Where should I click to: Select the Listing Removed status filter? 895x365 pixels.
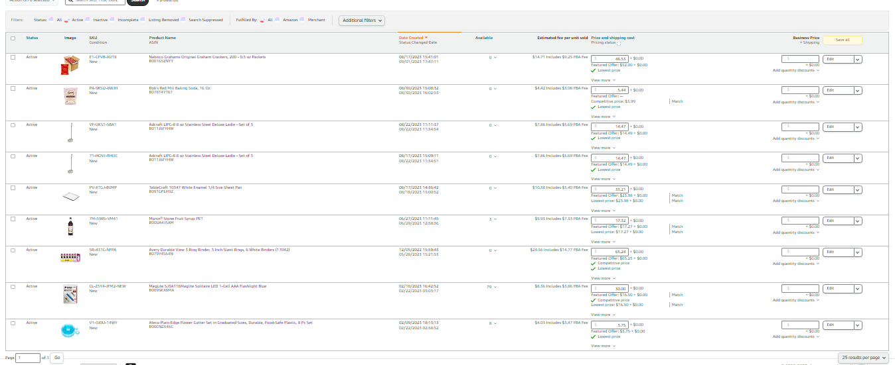point(143,20)
